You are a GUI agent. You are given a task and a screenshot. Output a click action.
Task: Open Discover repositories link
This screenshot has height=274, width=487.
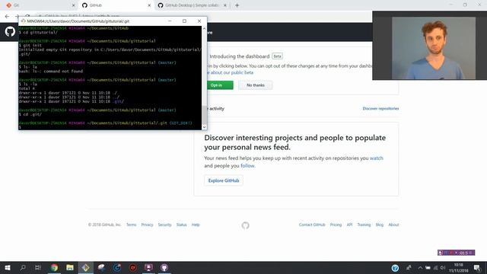380,108
